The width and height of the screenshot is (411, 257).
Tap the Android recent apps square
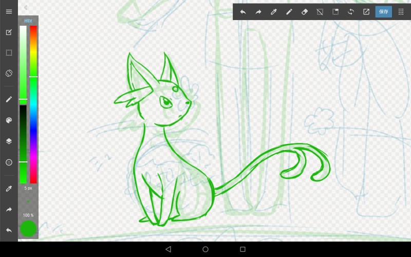(242, 249)
